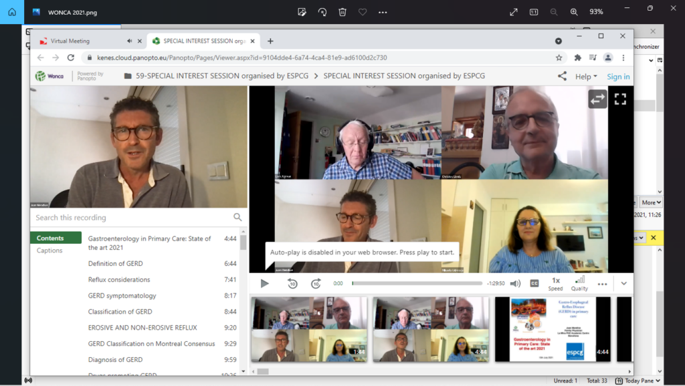
Task: Select Classification of GERD chapter
Action: tap(162, 311)
